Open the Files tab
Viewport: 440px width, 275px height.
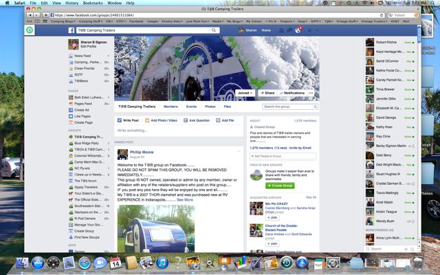(x=228, y=107)
